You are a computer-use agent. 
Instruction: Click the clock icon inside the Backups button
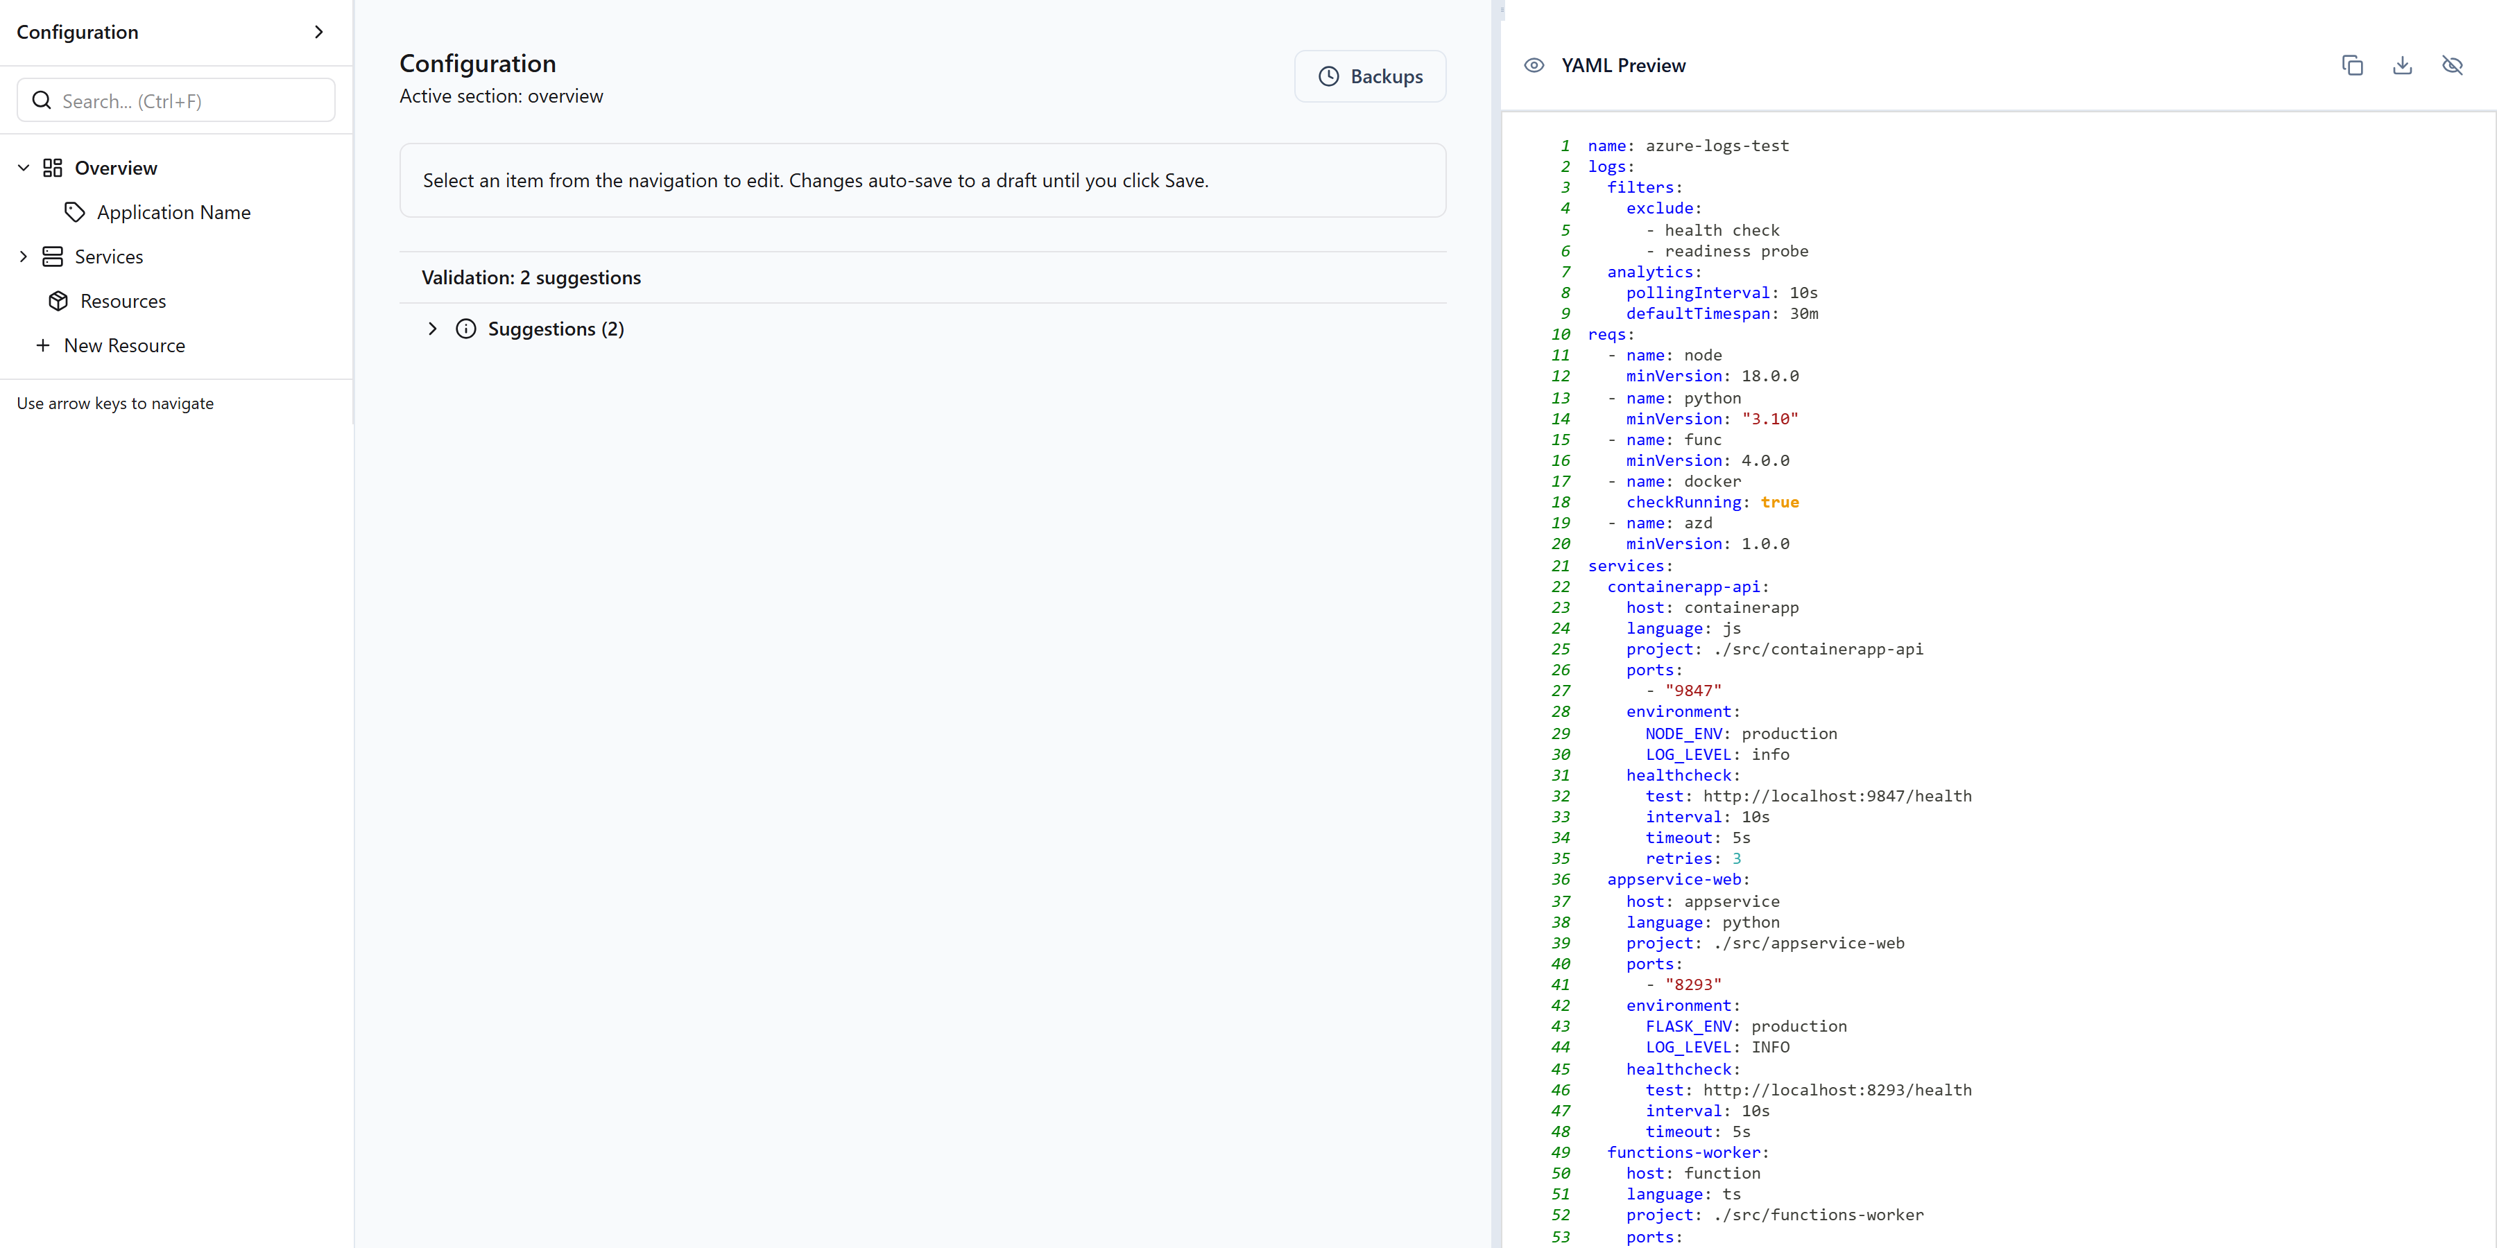point(1329,76)
